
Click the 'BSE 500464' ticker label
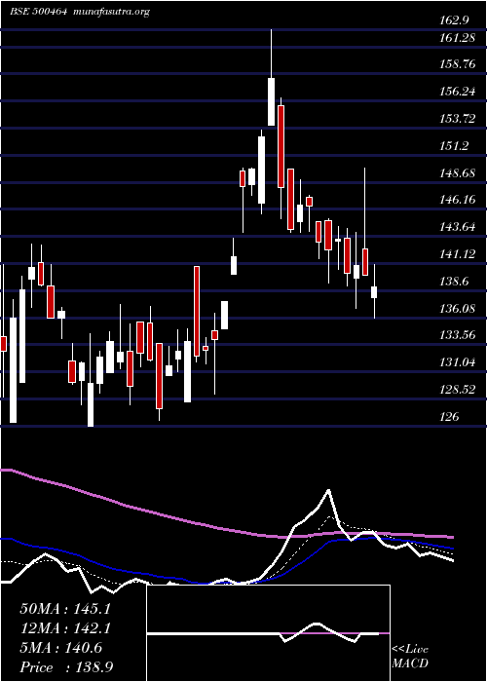[38, 12]
